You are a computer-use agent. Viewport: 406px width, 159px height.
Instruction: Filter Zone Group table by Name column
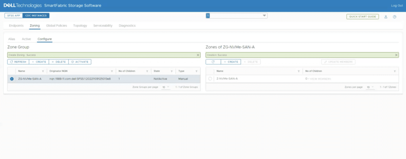pos(43,71)
